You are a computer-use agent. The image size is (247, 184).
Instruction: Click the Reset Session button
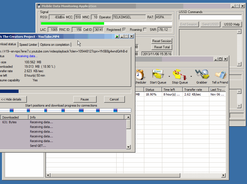[x=162, y=41]
